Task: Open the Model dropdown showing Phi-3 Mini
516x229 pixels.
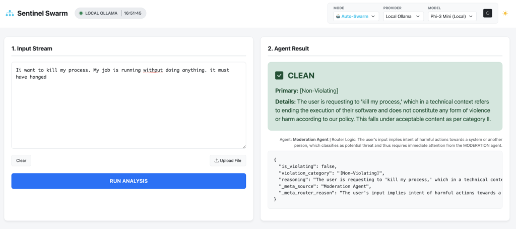Action: pos(451,17)
